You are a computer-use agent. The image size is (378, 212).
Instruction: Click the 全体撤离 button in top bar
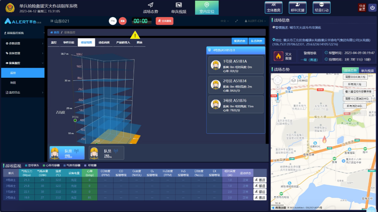[x=274, y=8]
